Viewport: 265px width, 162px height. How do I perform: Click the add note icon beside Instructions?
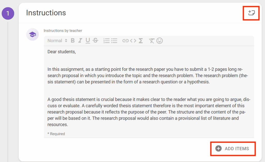pyautogui.click(x=251, y=13)
